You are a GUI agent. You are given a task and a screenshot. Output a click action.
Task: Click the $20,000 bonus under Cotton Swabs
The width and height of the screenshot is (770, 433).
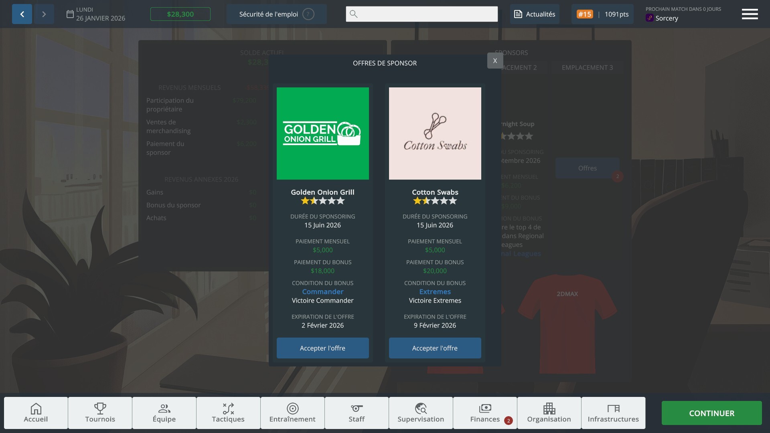[x=435, y=271]
